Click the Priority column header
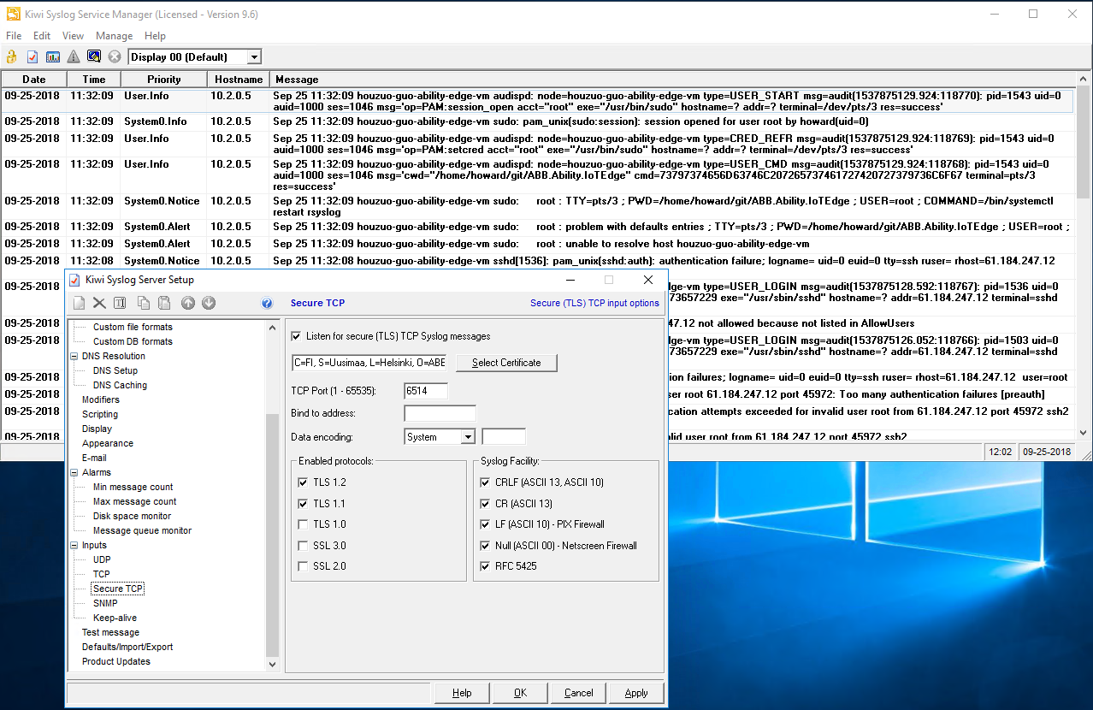The height and width of the screenshot is (710, 1093). click(x=163, y=79)
